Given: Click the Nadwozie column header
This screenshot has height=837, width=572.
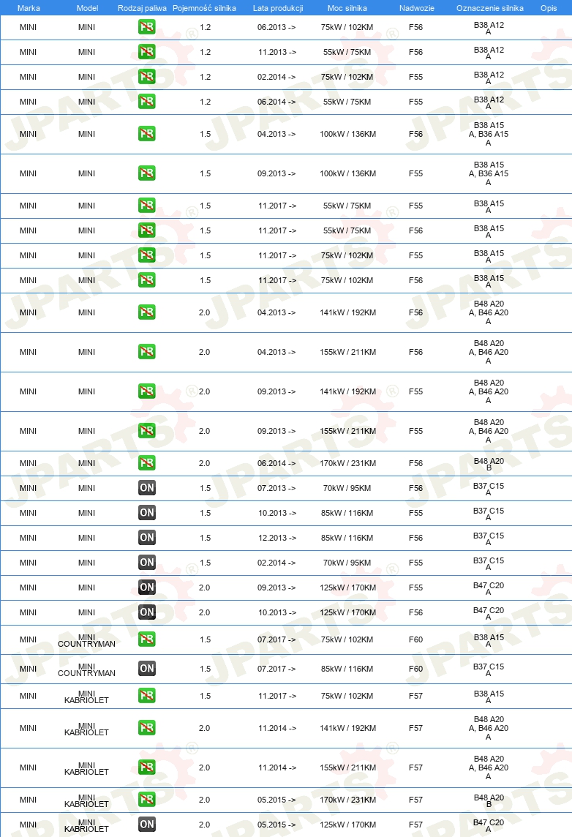Looking at the screenshot, I should tap(417, 8).
